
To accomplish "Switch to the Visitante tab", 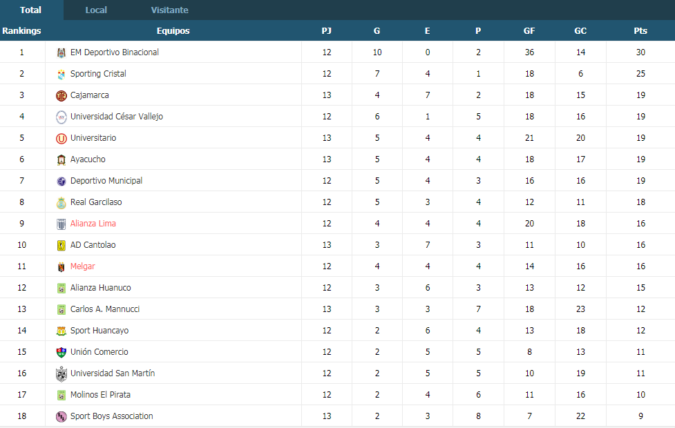I will click(x=169, y=10).
